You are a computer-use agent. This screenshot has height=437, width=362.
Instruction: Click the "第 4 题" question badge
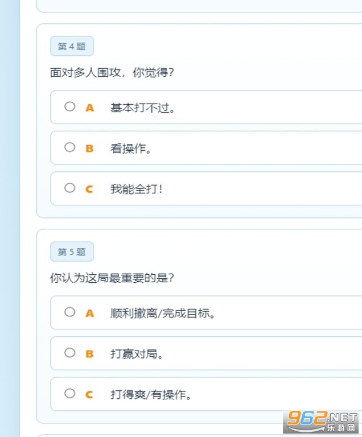[72, 47]
